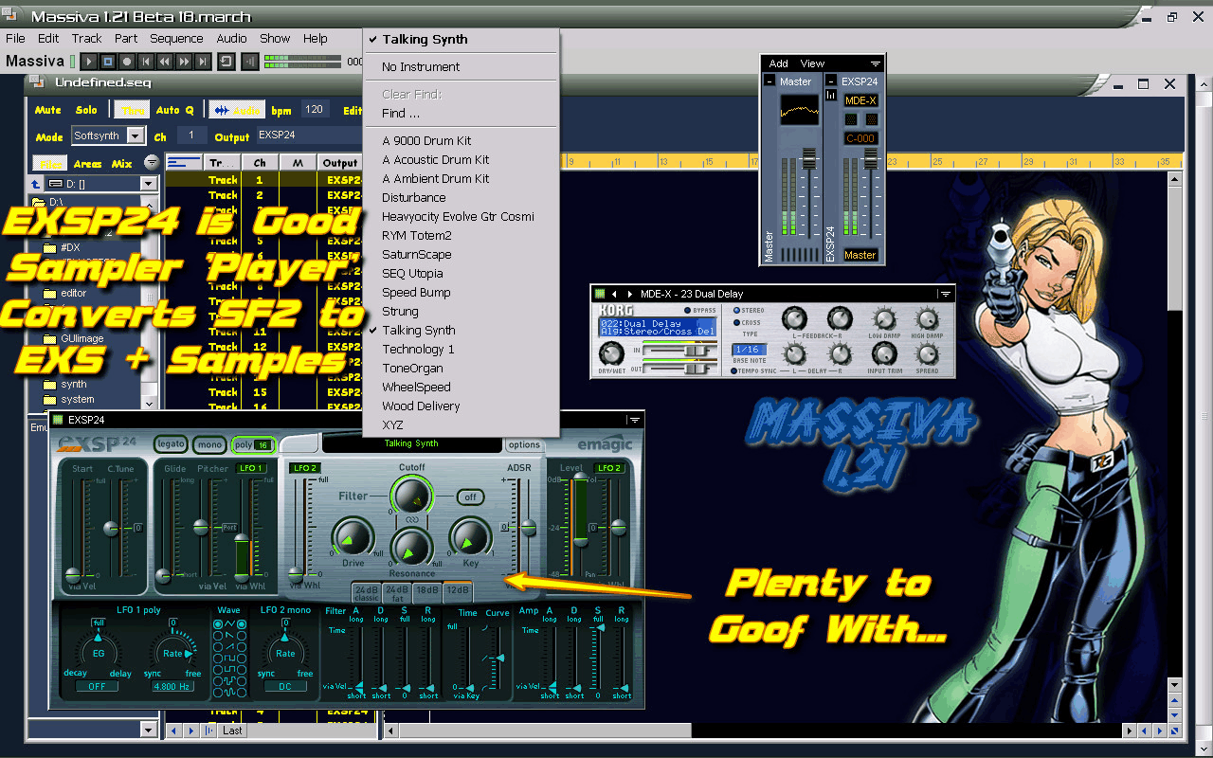
Task: Select the 24dB classic filter slope
Action: 366,593
